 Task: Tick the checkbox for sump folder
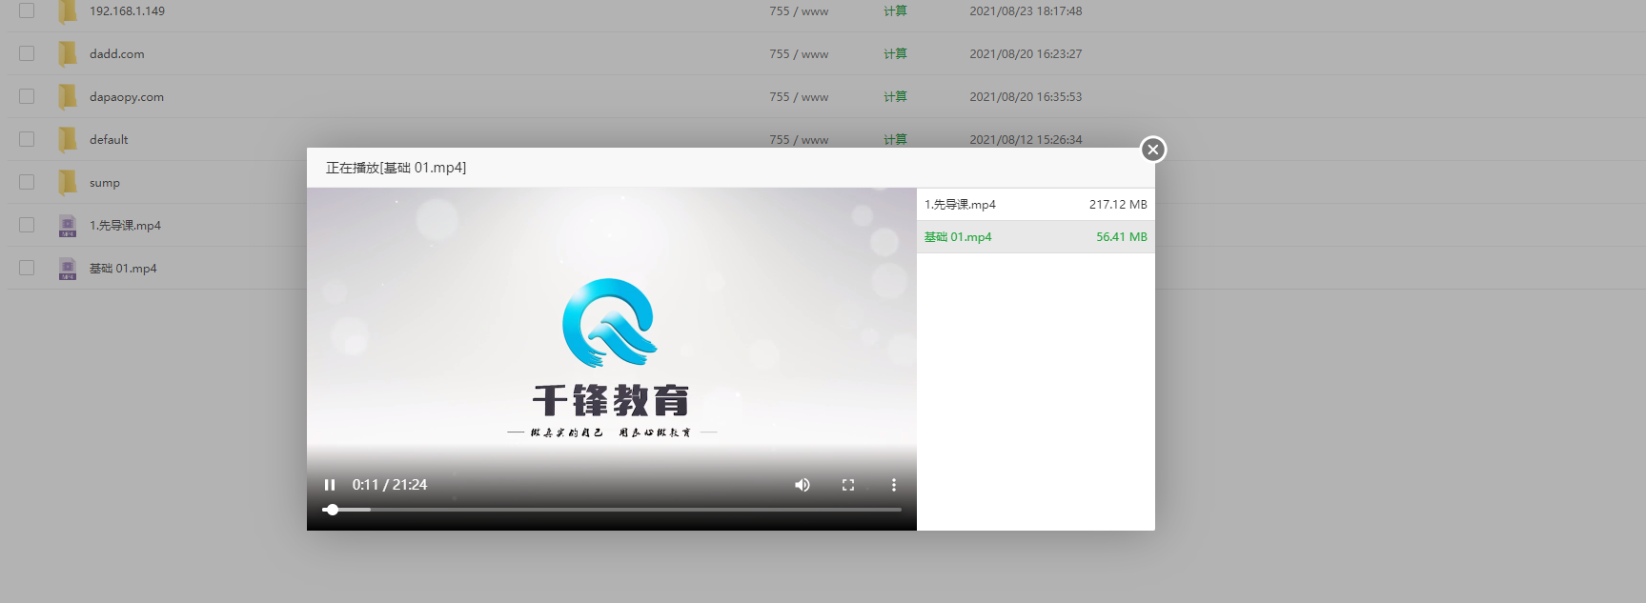(27, 182)
